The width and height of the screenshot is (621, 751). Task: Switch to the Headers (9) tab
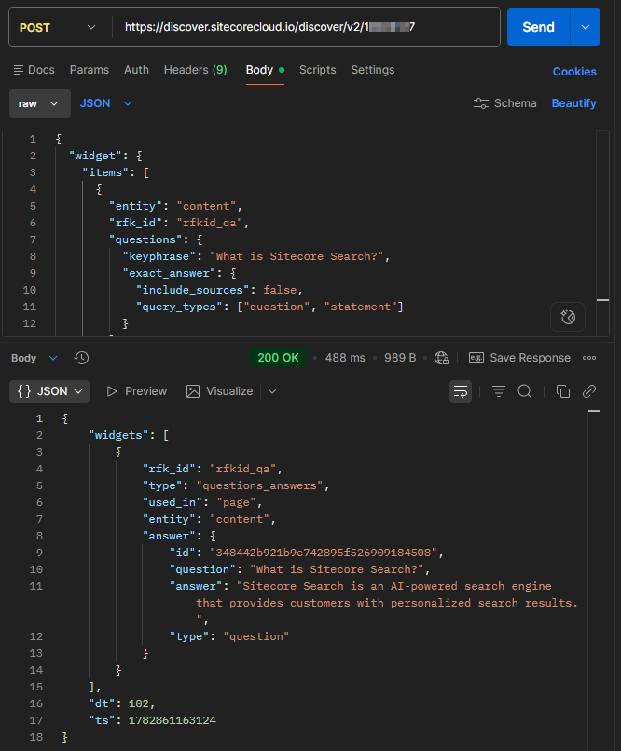(196, 70)
